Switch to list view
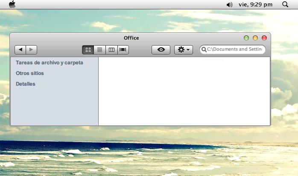 [x=100, y=50]
